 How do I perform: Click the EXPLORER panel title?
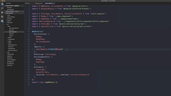8,3
